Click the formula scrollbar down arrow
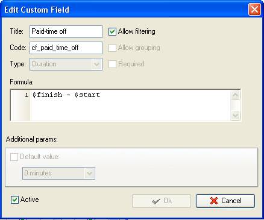The image size is (264, 220). pyautogui.click(x=236, y=115)
